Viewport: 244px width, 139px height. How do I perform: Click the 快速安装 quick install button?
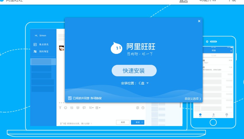point(134,71)
